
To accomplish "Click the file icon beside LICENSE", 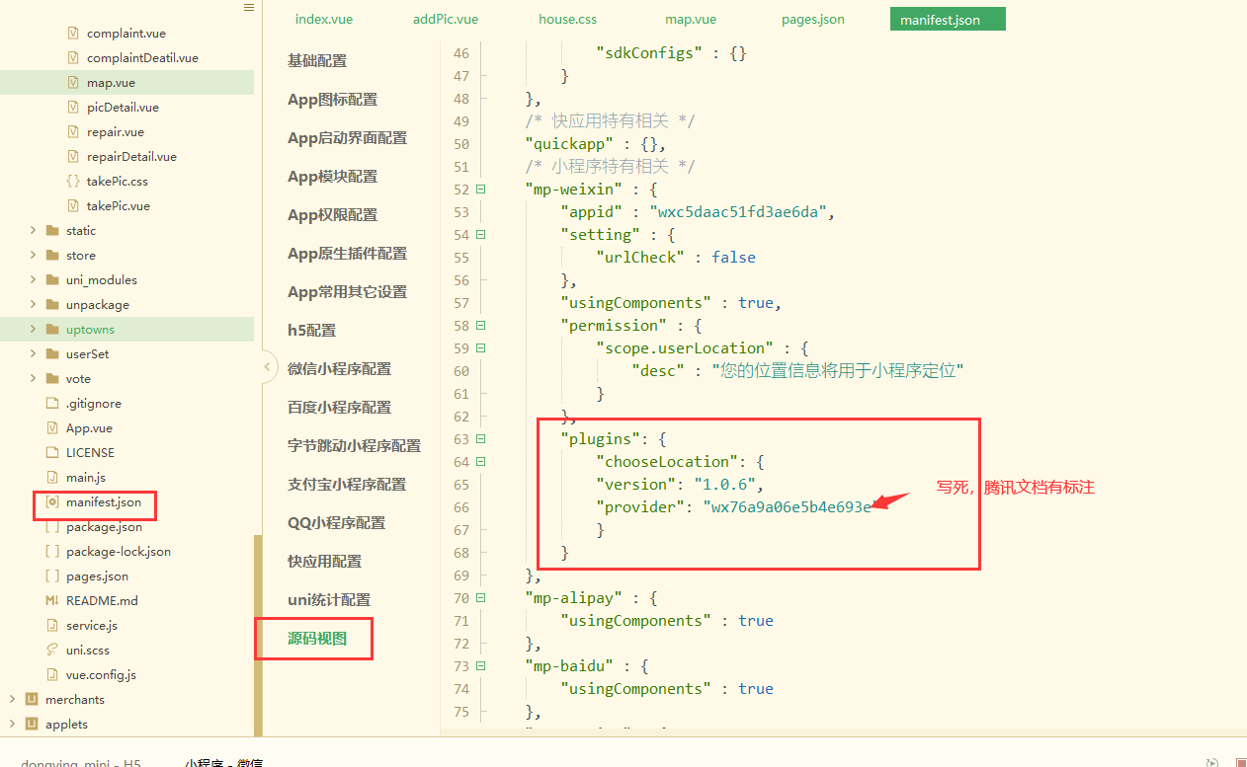I will pyautogui.click(x=52, y=453).
